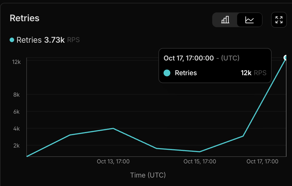The image size is (292, 186).
Task: Click the Oct 17, 17:00 x-axis label
Action: click(x=262, y=161)
